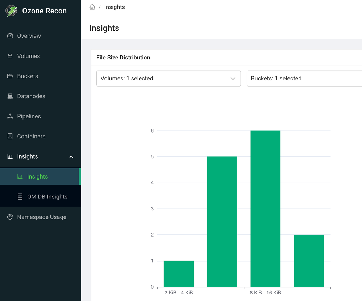Click the Buckets folder icon
362x301 pixels.
click(10, 76)
